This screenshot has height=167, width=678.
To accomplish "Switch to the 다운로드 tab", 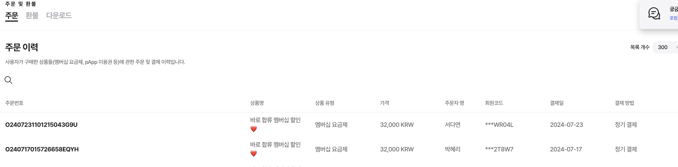I will pyautogui.click(x=59, y=15).
